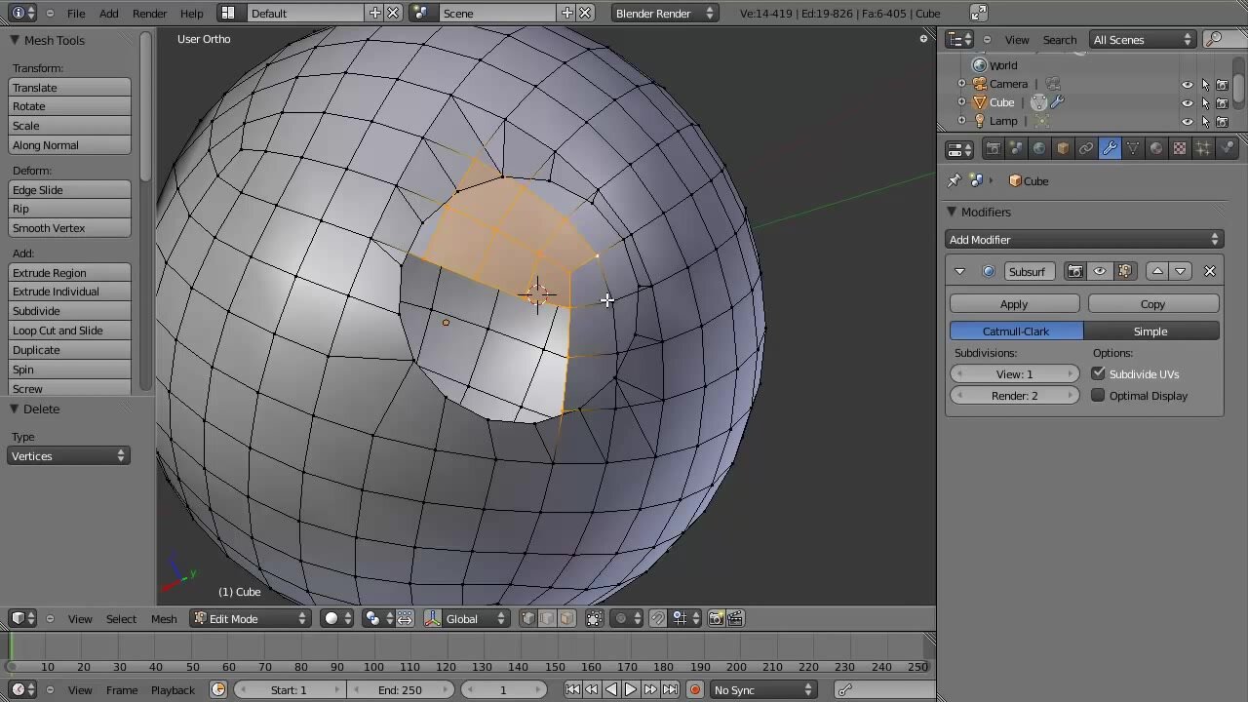Select the Simple subdivision type
This screenshot has height=702, width=1248.
1150,331
